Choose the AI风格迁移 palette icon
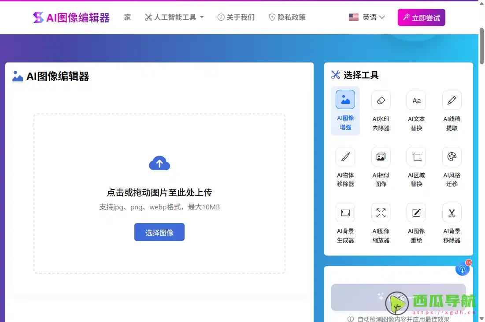This screenshot has width=485, height=322. coord(452,156)
